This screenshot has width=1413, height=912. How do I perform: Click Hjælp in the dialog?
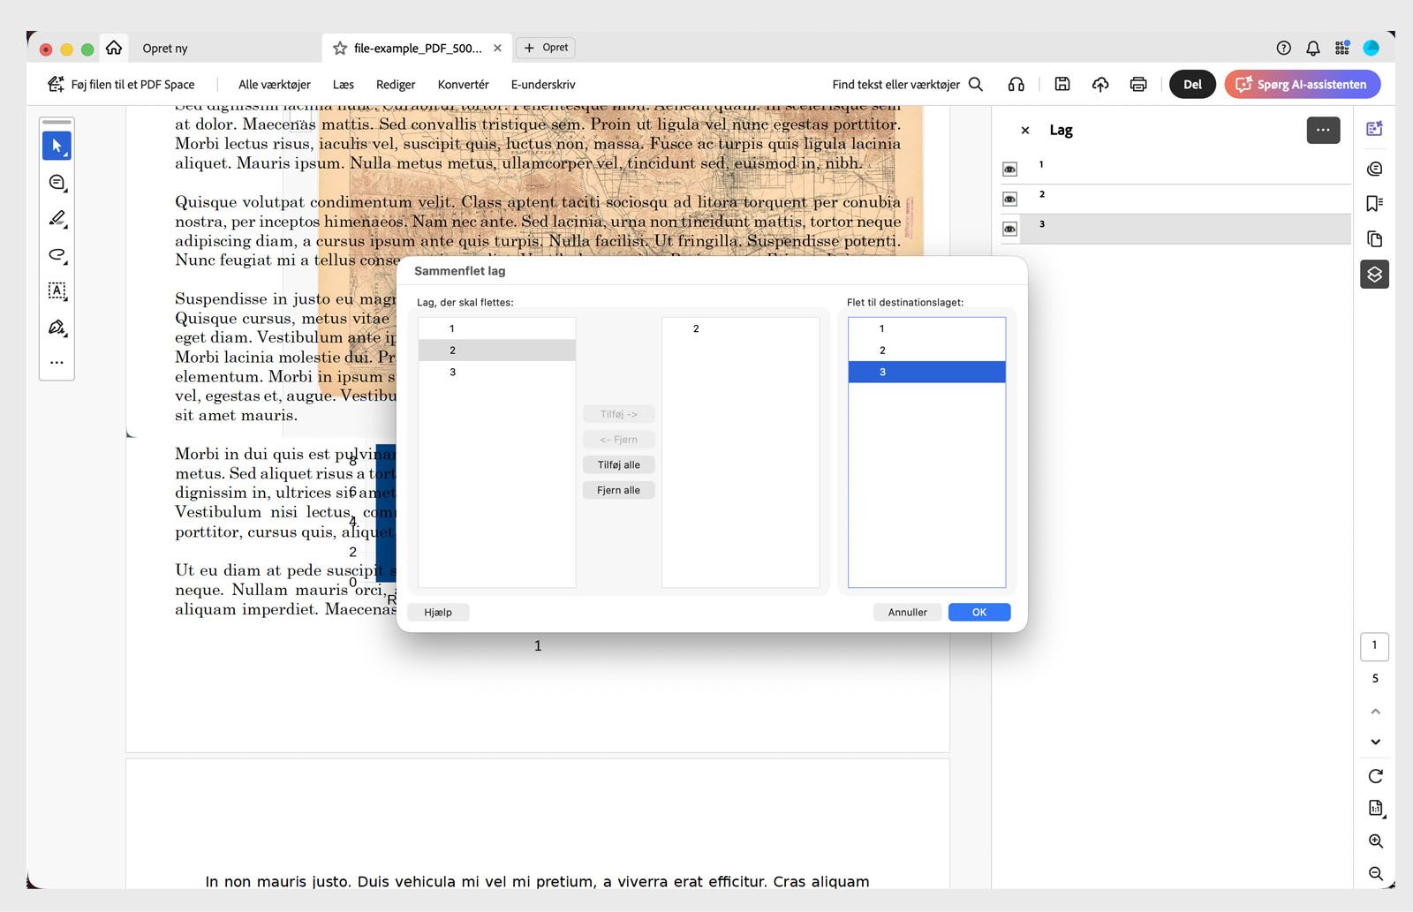[438, 612]
